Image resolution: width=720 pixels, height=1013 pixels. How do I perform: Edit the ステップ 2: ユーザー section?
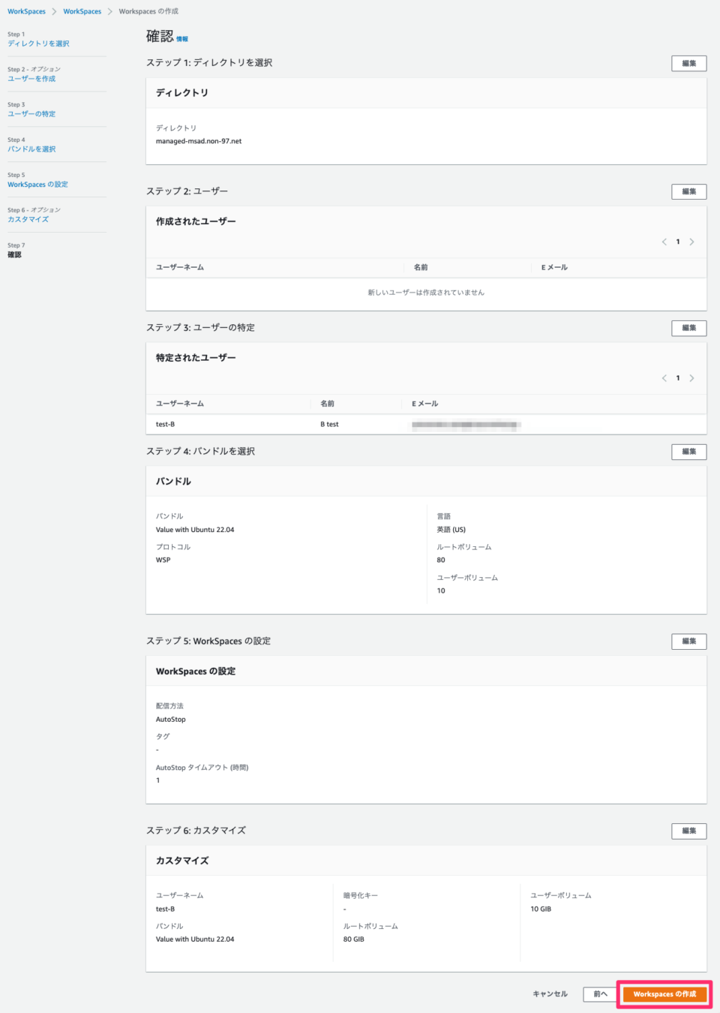(x=688, y=191)
